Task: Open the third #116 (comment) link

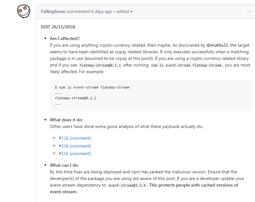Action: tap(75, 153)
